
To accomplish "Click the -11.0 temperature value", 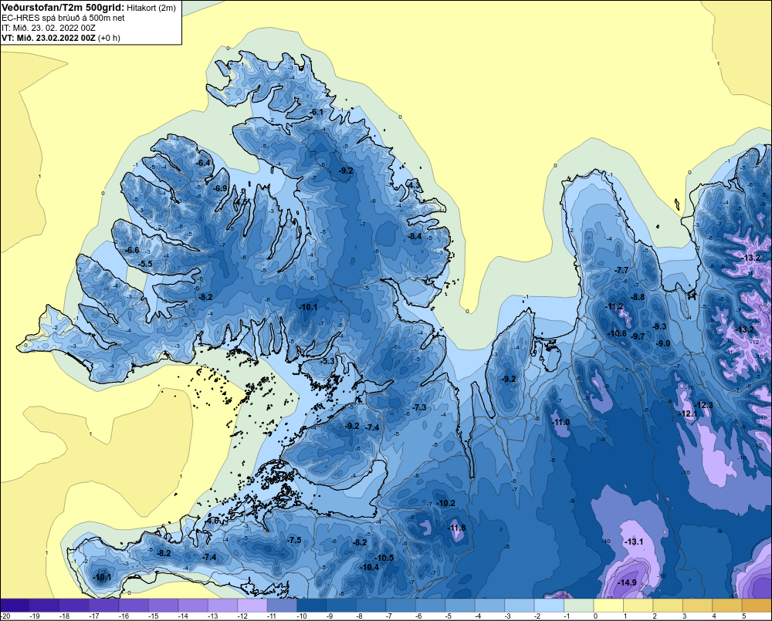I will tap(560, 422).
